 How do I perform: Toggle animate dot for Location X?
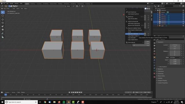click(x=183, y=45)
